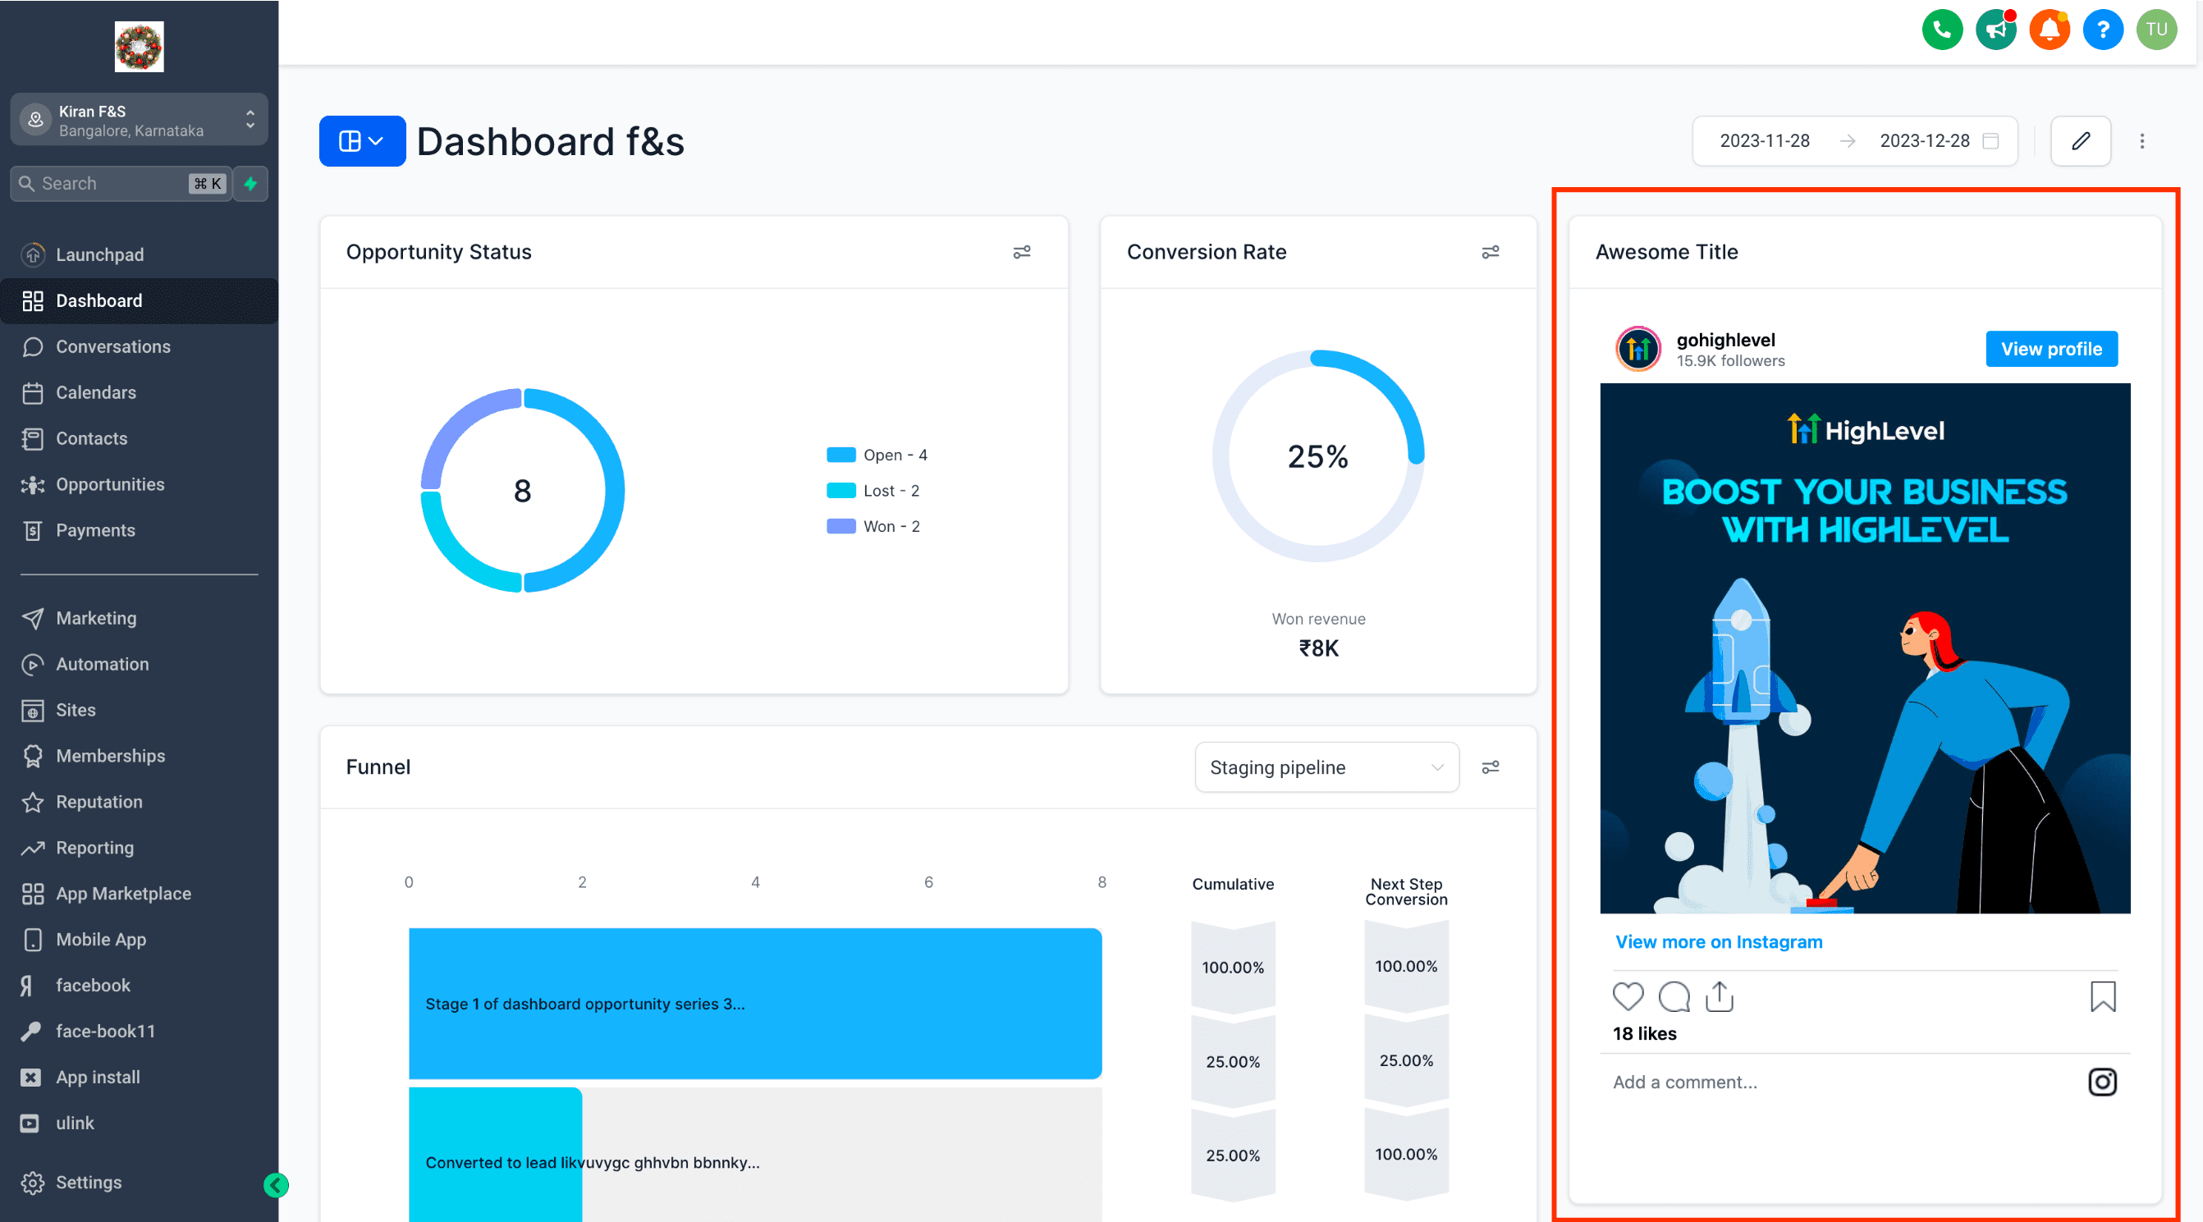
Task: Save post with the bookmark icon
Action: 2103,997
